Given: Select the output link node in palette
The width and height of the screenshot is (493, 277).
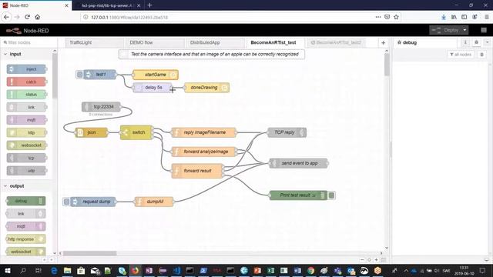Looking at the screenshot, I should (25, 214).
